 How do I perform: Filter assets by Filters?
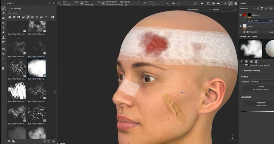(x=23, y=17)
